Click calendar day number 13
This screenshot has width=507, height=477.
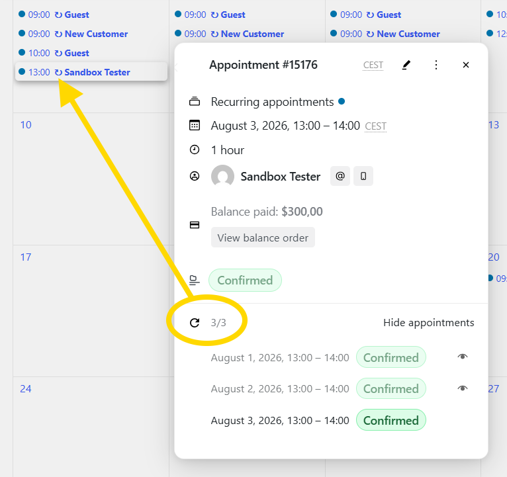[493, 125]
